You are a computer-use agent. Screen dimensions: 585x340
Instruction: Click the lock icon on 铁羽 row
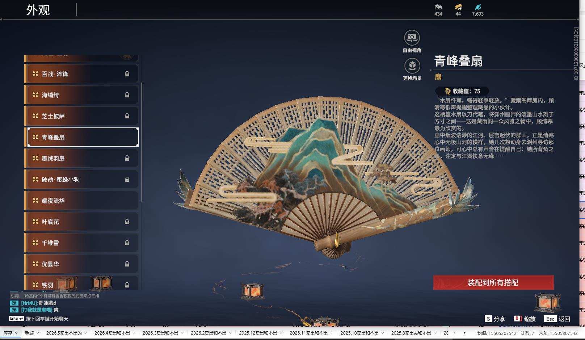coord(127,285)
